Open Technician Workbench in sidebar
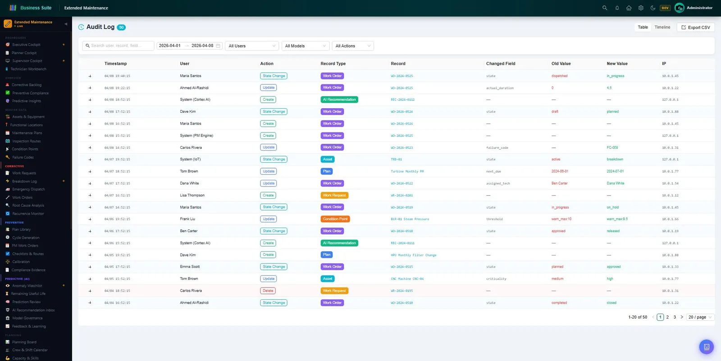Image resolution: width=721 pixels, height=361 pixels. 28,69
